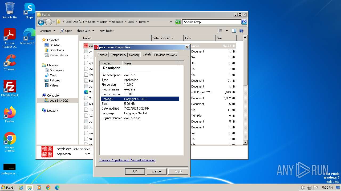
Task: Open the Edge icon in the taskbar
Action: click(57, 188)
